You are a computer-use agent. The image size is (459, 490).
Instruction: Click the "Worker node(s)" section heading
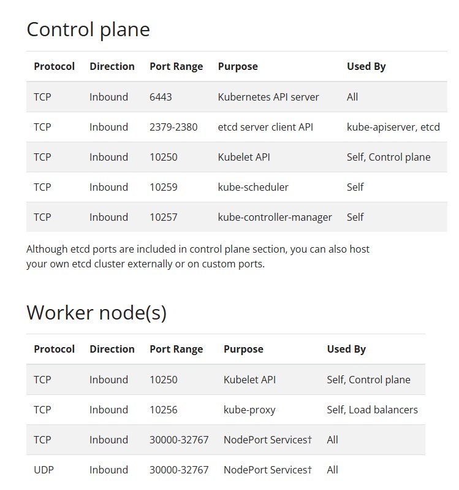pyautogui.click(x=96, y=312)
